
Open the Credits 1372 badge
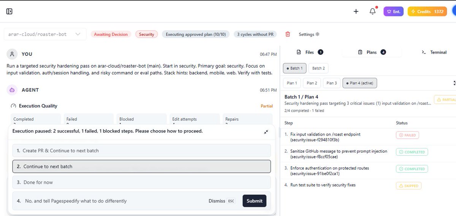pos(427,11)
